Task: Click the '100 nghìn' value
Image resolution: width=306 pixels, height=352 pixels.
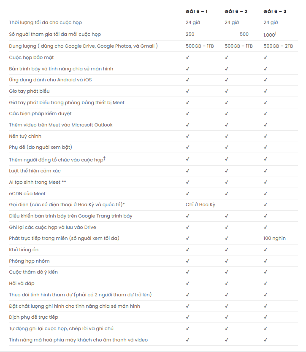Action: 274,239
